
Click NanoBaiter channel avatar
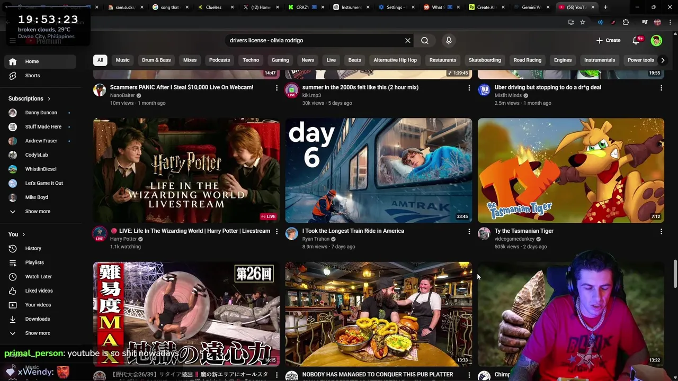(x=100, y=90)
